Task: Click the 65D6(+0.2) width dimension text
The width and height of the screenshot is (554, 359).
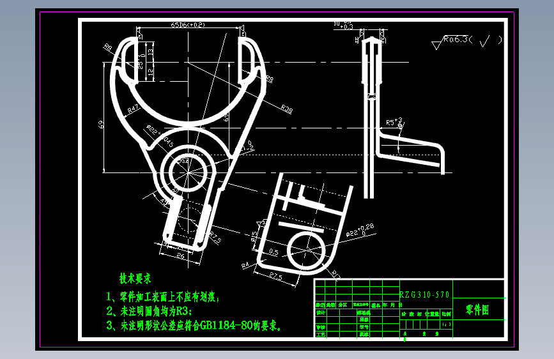Action: click(x=188, y=25)
